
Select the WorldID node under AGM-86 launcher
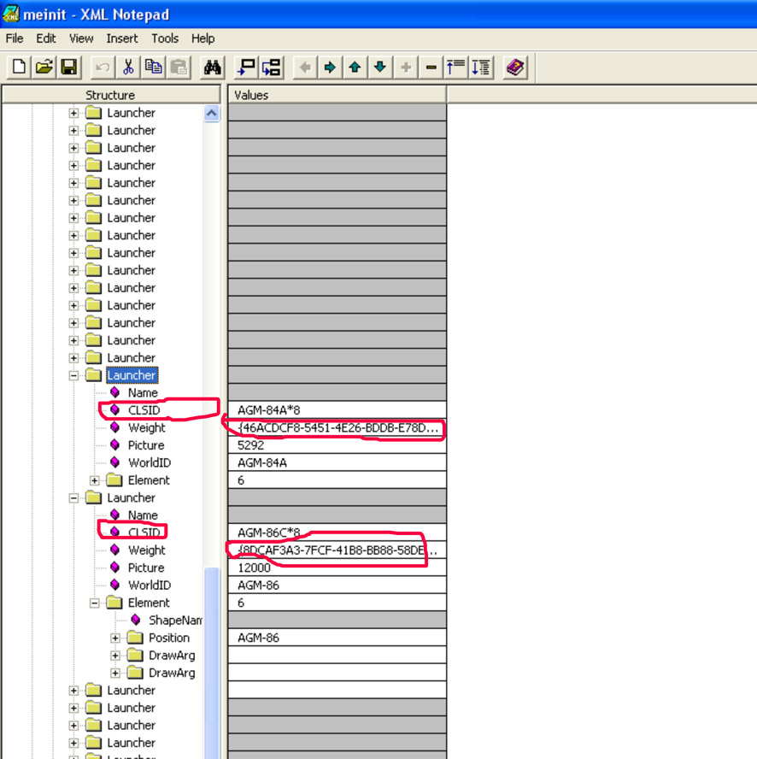pos(149,585)
